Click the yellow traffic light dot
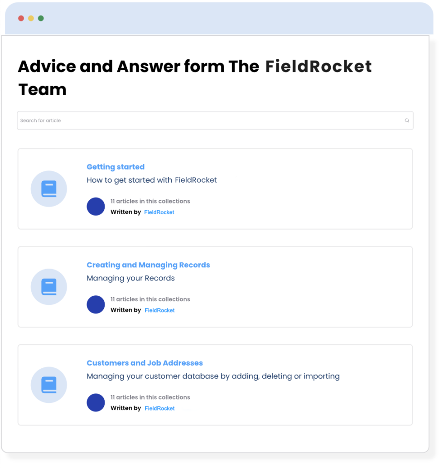The image size is (444, 468). pos(30,18)
